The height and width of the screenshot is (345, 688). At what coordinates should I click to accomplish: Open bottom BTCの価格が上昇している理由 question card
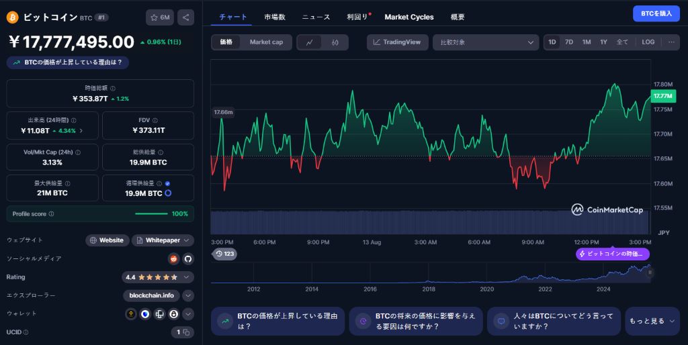(277, 322)
